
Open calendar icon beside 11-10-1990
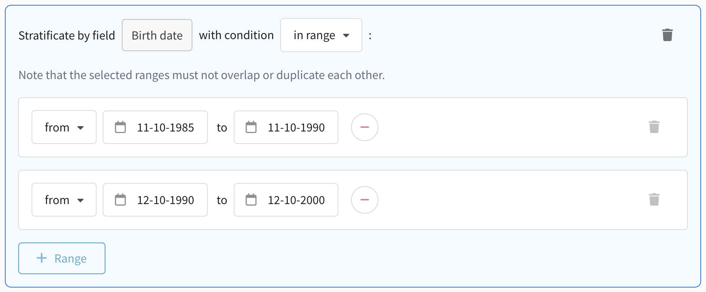[251, 127]
